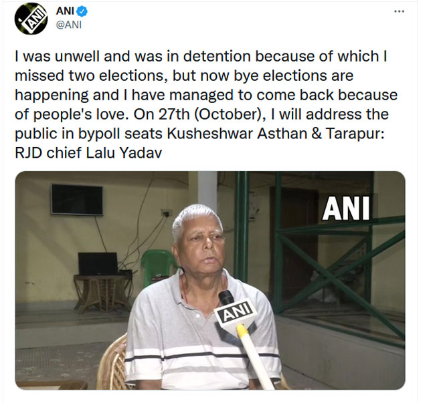Viewport: 435px width, 403px height.
Task: Click the wall-mounted TV in the photo
Action: (77, 199)
